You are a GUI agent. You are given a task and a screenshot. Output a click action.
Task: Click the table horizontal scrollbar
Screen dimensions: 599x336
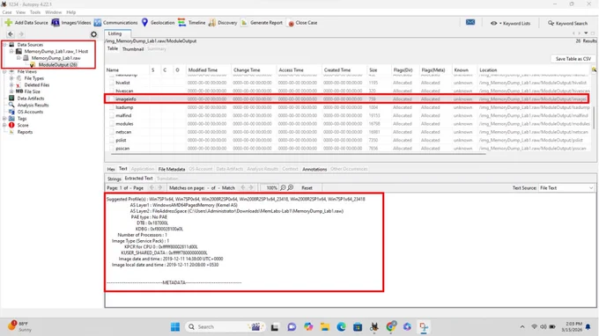pos(298,154)
